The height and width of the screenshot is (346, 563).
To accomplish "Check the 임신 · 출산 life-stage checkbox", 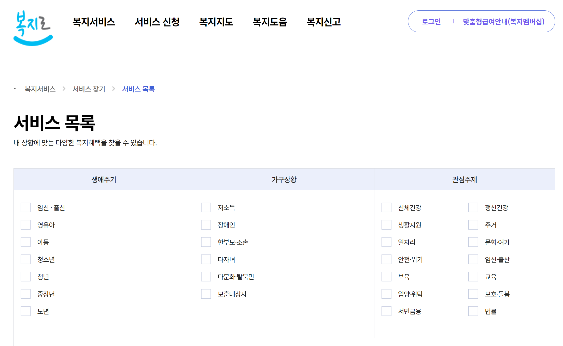I will point(25,207).
